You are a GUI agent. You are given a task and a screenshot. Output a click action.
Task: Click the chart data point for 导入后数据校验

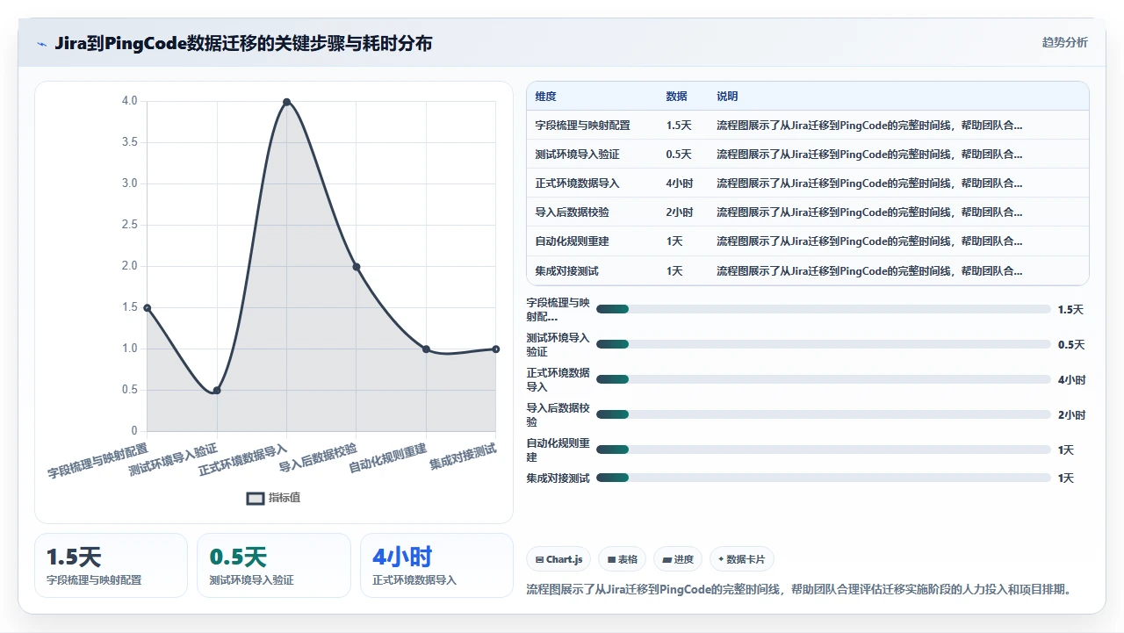point(356,267)
